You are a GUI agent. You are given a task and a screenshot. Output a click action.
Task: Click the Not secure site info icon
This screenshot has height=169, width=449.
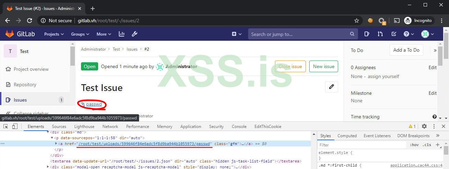pyautogui.click(x=43, y=21)
